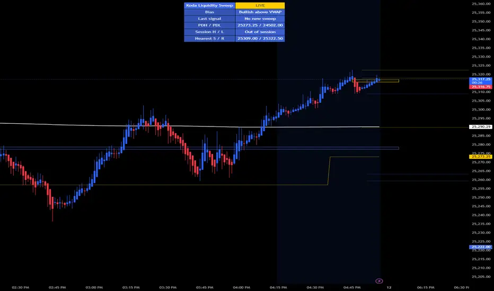Click the No new sweep cell
494x291 pixels.
point(260,19)
